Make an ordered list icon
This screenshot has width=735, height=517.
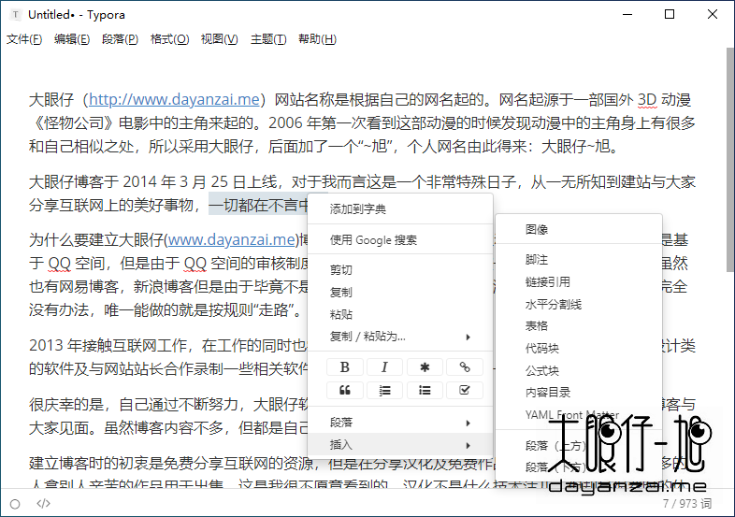[x=384, y=390]
